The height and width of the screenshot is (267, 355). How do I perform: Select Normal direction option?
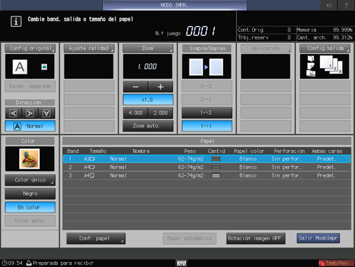tap(30, 126)
